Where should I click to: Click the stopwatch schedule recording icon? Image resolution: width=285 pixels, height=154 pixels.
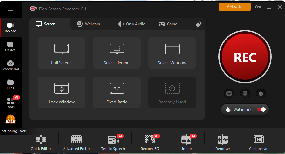pos(261,94)
